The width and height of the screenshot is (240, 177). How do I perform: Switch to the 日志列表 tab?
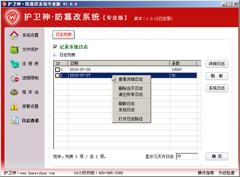click(63, 35)
